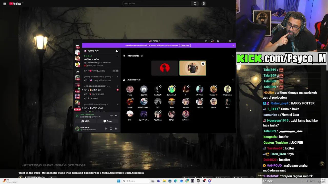Open the VIP-chat text channel
The width and height of the screenshot is (328, 184).
tap(101, 108)
